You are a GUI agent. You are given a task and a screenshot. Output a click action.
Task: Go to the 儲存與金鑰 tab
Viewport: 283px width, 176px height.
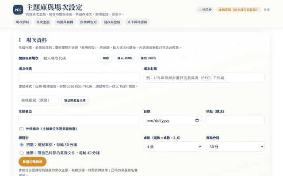tap(112, 22)
